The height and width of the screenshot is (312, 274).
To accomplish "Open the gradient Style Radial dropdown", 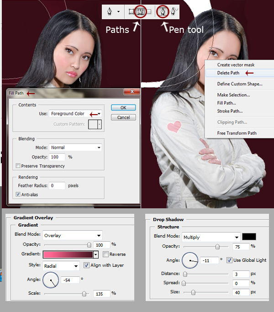I will pyautogui.click(x=61, y=266).
